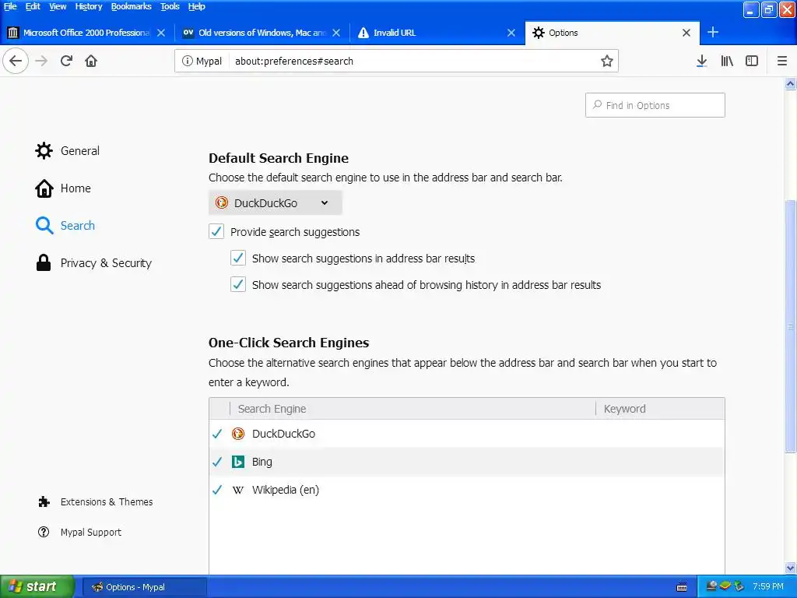797x598 pixels.
Task: Click the vertical scrollbar up arrow
Action: pyautogui.click(x=791, y=84)
